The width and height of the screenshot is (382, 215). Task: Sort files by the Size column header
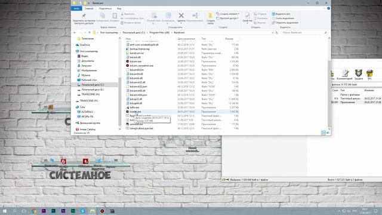[x=229, y=39]
